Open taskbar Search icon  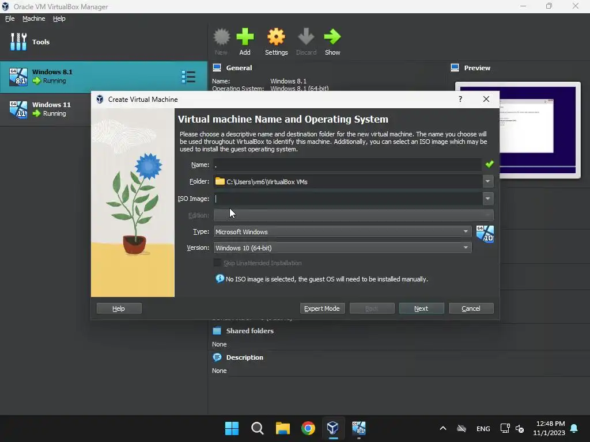pyautogui.click(x=258, y=428)
